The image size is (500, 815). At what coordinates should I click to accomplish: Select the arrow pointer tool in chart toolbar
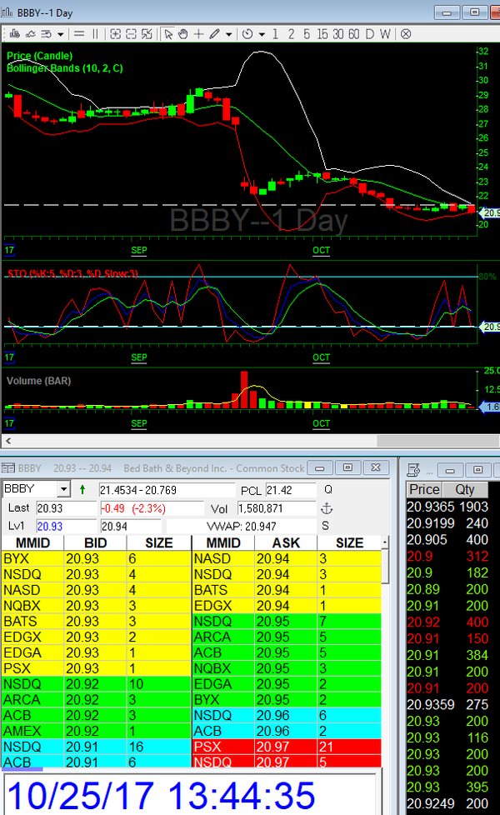click(168, 34)
